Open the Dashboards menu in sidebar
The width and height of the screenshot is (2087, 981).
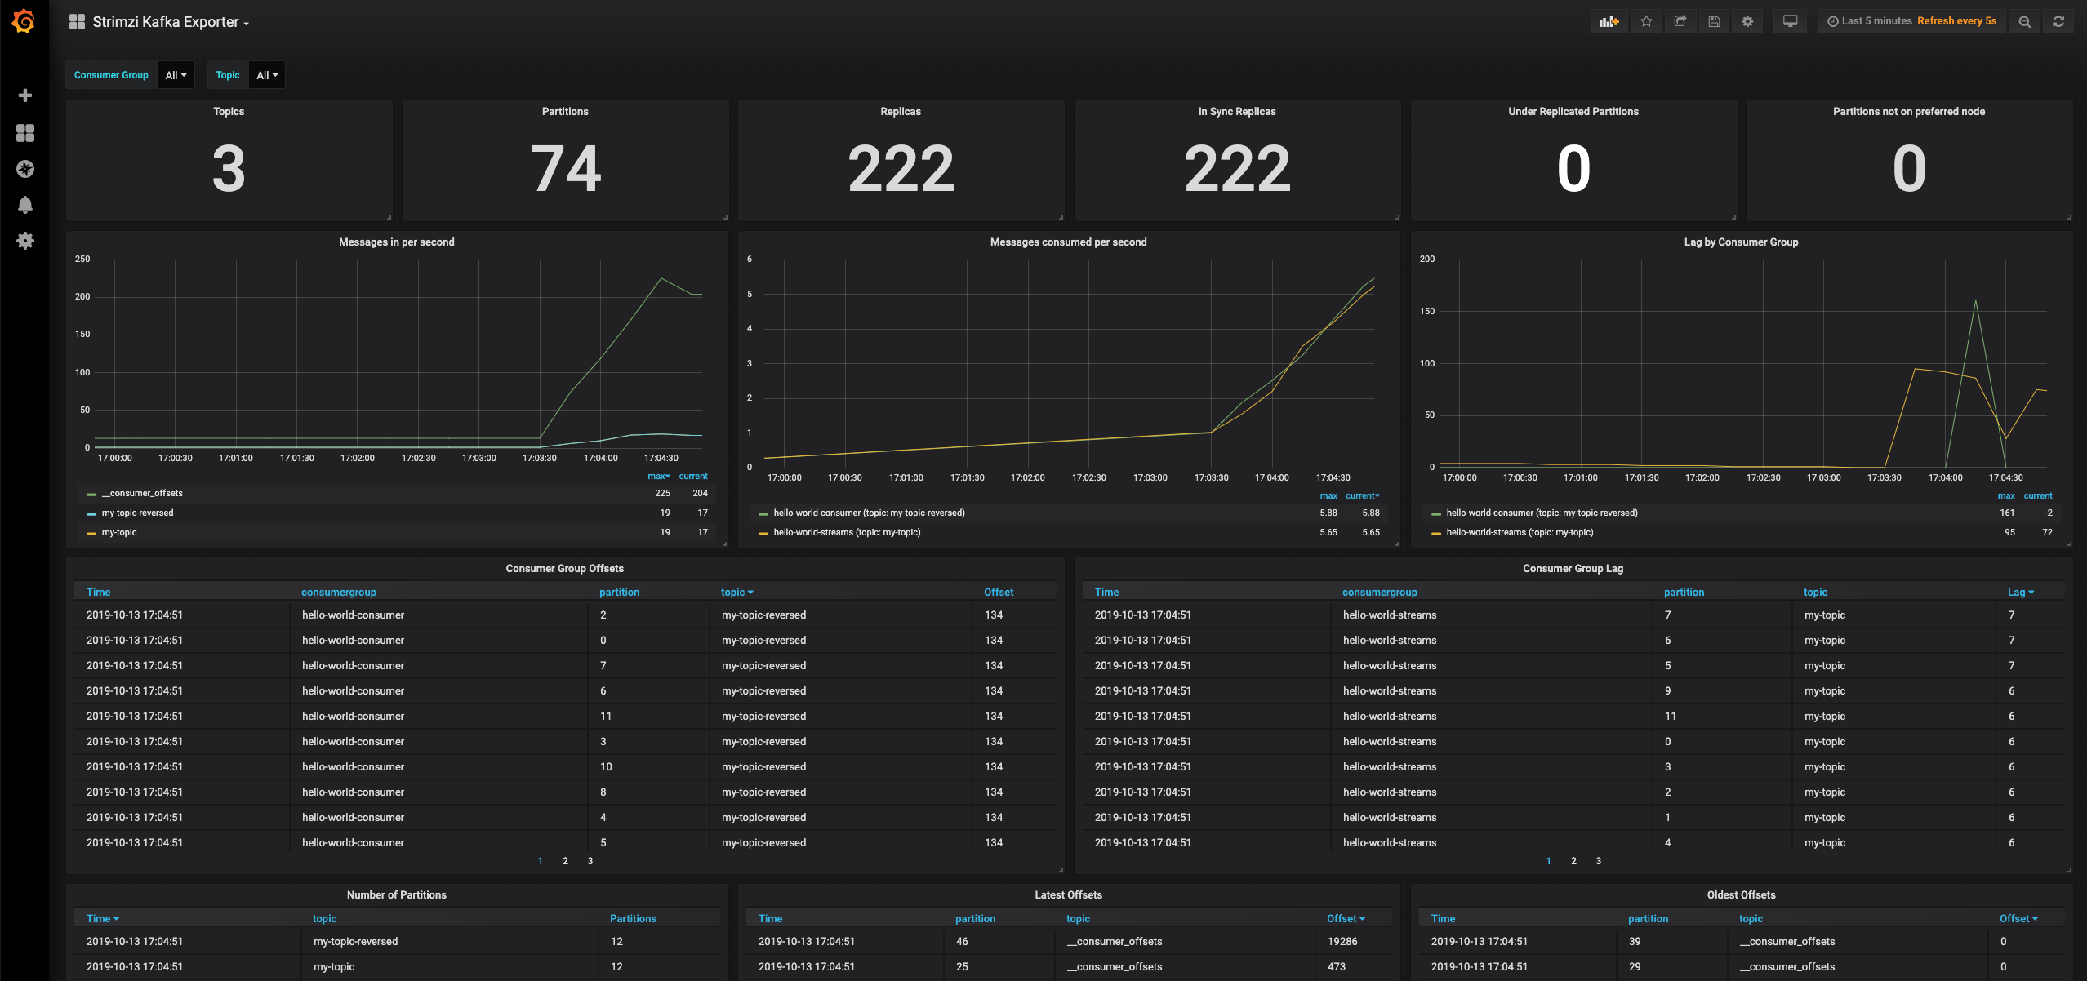[25, 133]
